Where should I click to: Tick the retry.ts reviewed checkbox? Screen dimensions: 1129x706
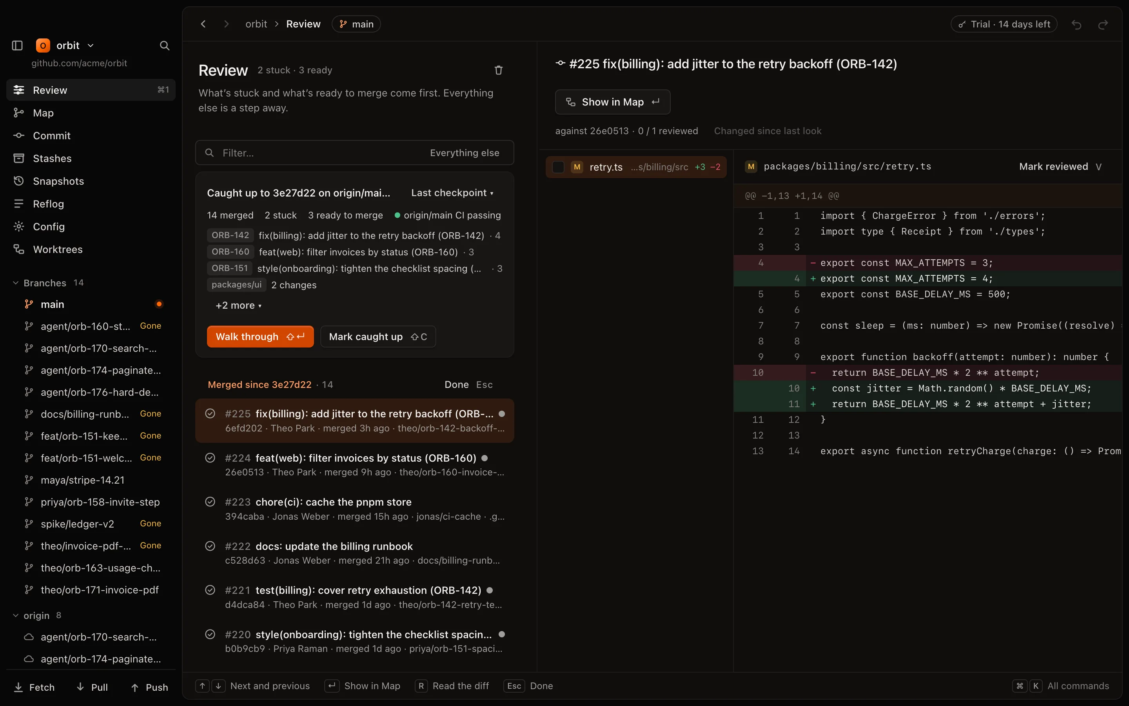click(558, 167)
